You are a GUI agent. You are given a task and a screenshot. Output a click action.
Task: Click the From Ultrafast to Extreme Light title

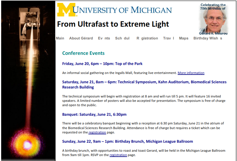pos(113,24)
